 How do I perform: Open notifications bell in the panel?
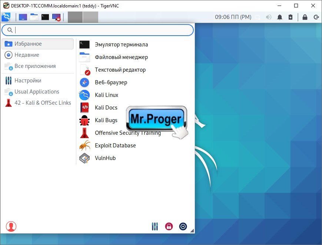pyautogui.click(x=280, y=17)
